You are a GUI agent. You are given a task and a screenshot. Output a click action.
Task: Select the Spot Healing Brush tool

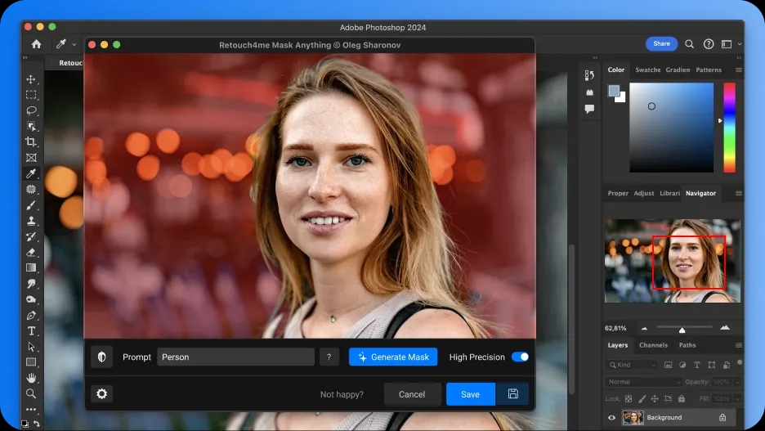point(31,190)
